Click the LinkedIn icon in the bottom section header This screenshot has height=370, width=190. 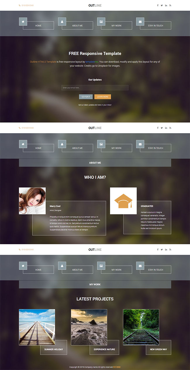click(x=166, y=249)
